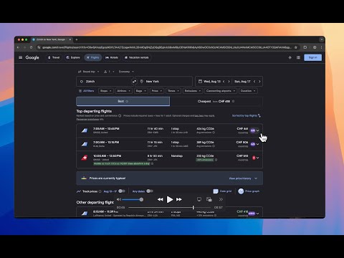This screenshot has width=344, height=258.
Task: Click emissions info icon on 424 kg flight
Action: point(214,133)
